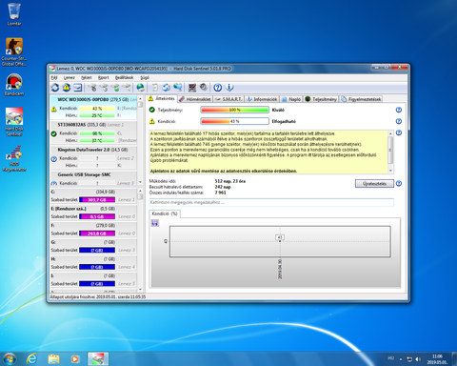The width and height of the screenshot is (457, 366).
Task: Click the refresh toolbar icon with circular arrows
Action: pos(55,88)
